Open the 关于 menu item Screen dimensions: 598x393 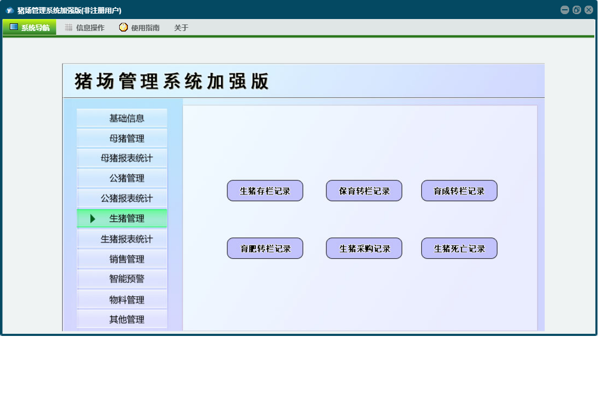181,28
